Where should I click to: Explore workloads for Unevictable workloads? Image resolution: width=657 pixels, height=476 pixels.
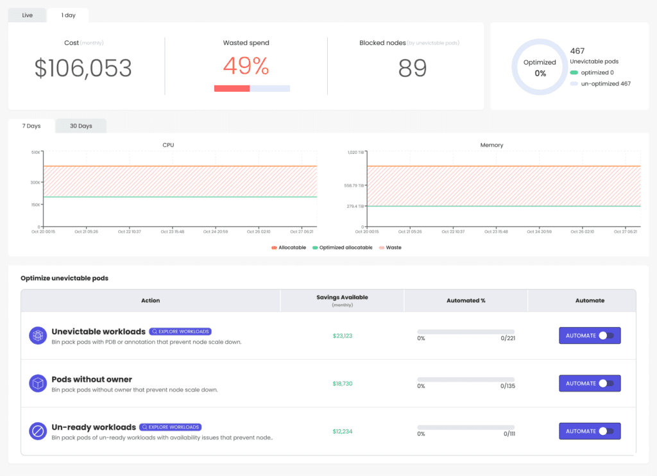point(180,332)
